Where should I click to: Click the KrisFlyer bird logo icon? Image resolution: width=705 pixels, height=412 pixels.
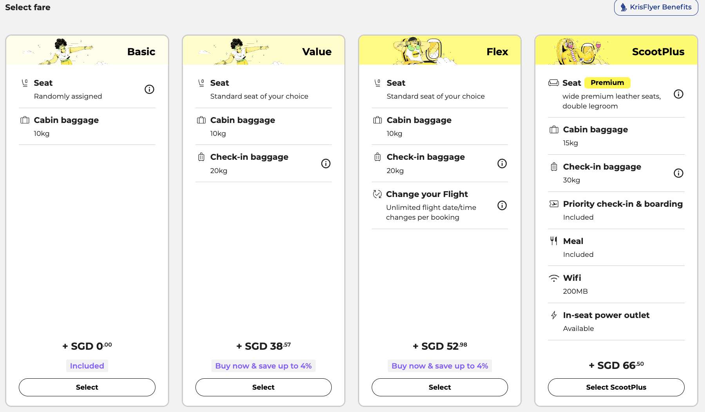[623, 7]
